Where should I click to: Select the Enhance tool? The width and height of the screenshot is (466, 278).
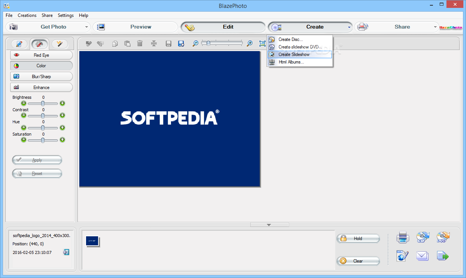pos(41,88)
